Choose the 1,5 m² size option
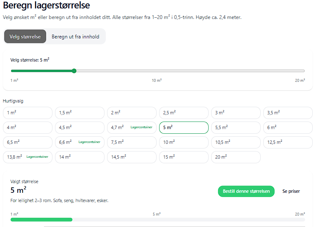Screen dimensions: 314x227 [80, 113]
